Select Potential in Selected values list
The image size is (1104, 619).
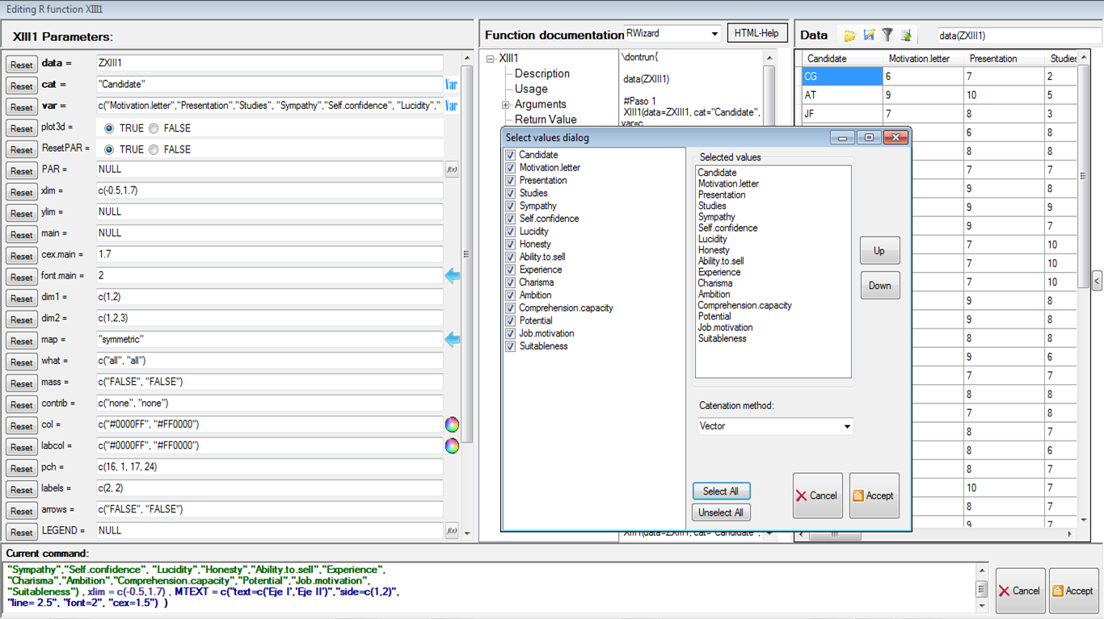point(714,316)
